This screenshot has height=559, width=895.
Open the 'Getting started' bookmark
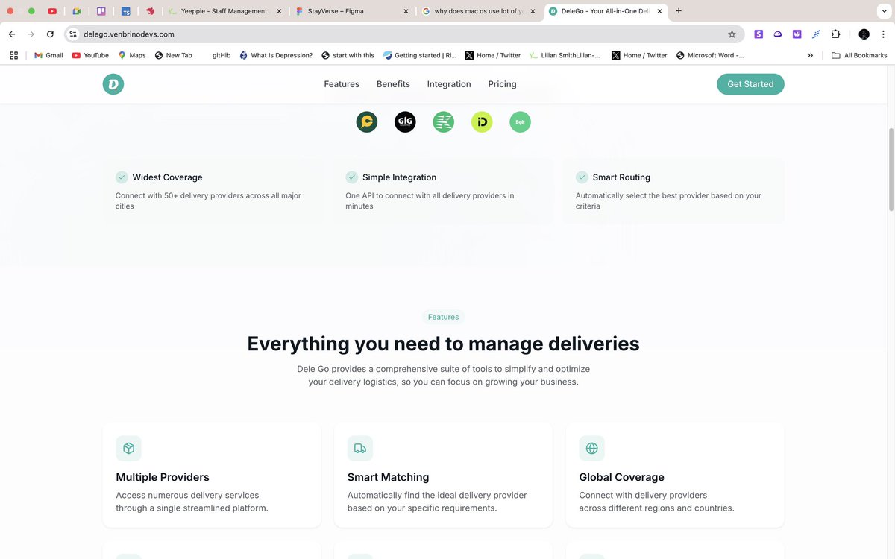pyautogui.click(x=420, y=55)
